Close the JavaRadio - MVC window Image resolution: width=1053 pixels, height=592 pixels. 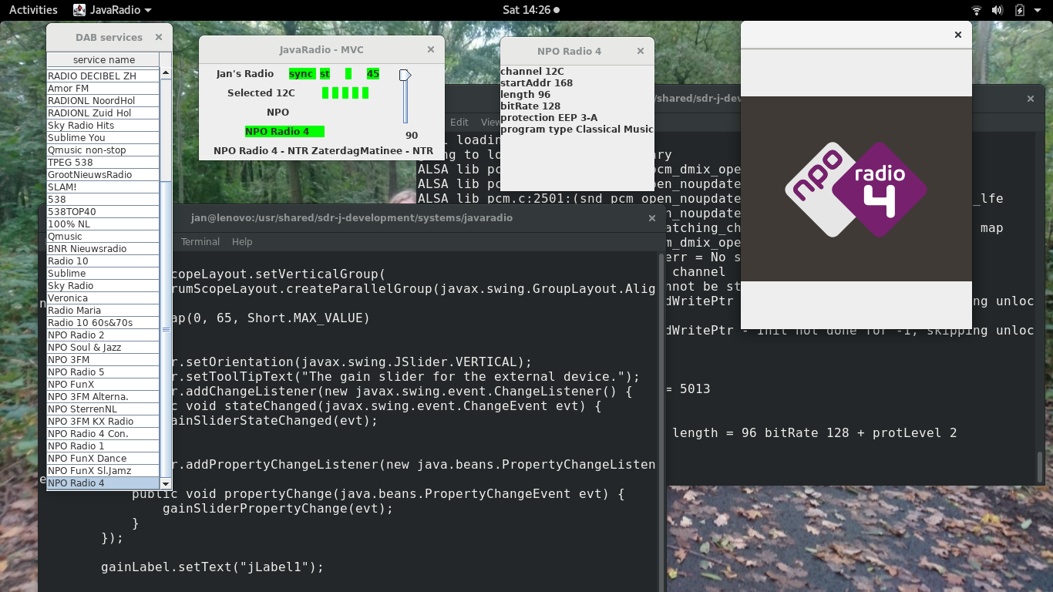coord(431,49)
